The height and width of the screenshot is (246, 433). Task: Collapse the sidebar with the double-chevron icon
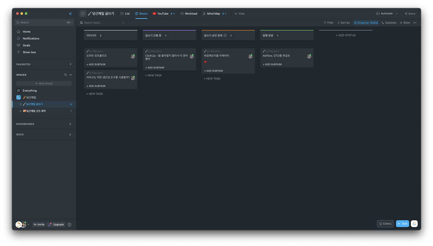pos(70,14)
